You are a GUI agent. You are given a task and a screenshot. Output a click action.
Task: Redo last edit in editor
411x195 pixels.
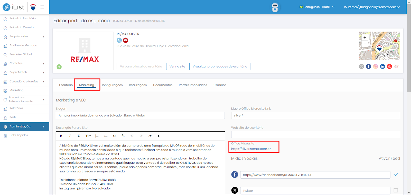click(141, 136)
